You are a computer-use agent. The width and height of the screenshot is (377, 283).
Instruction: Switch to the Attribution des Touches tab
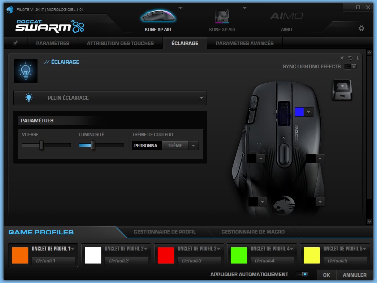coord(121,43)
